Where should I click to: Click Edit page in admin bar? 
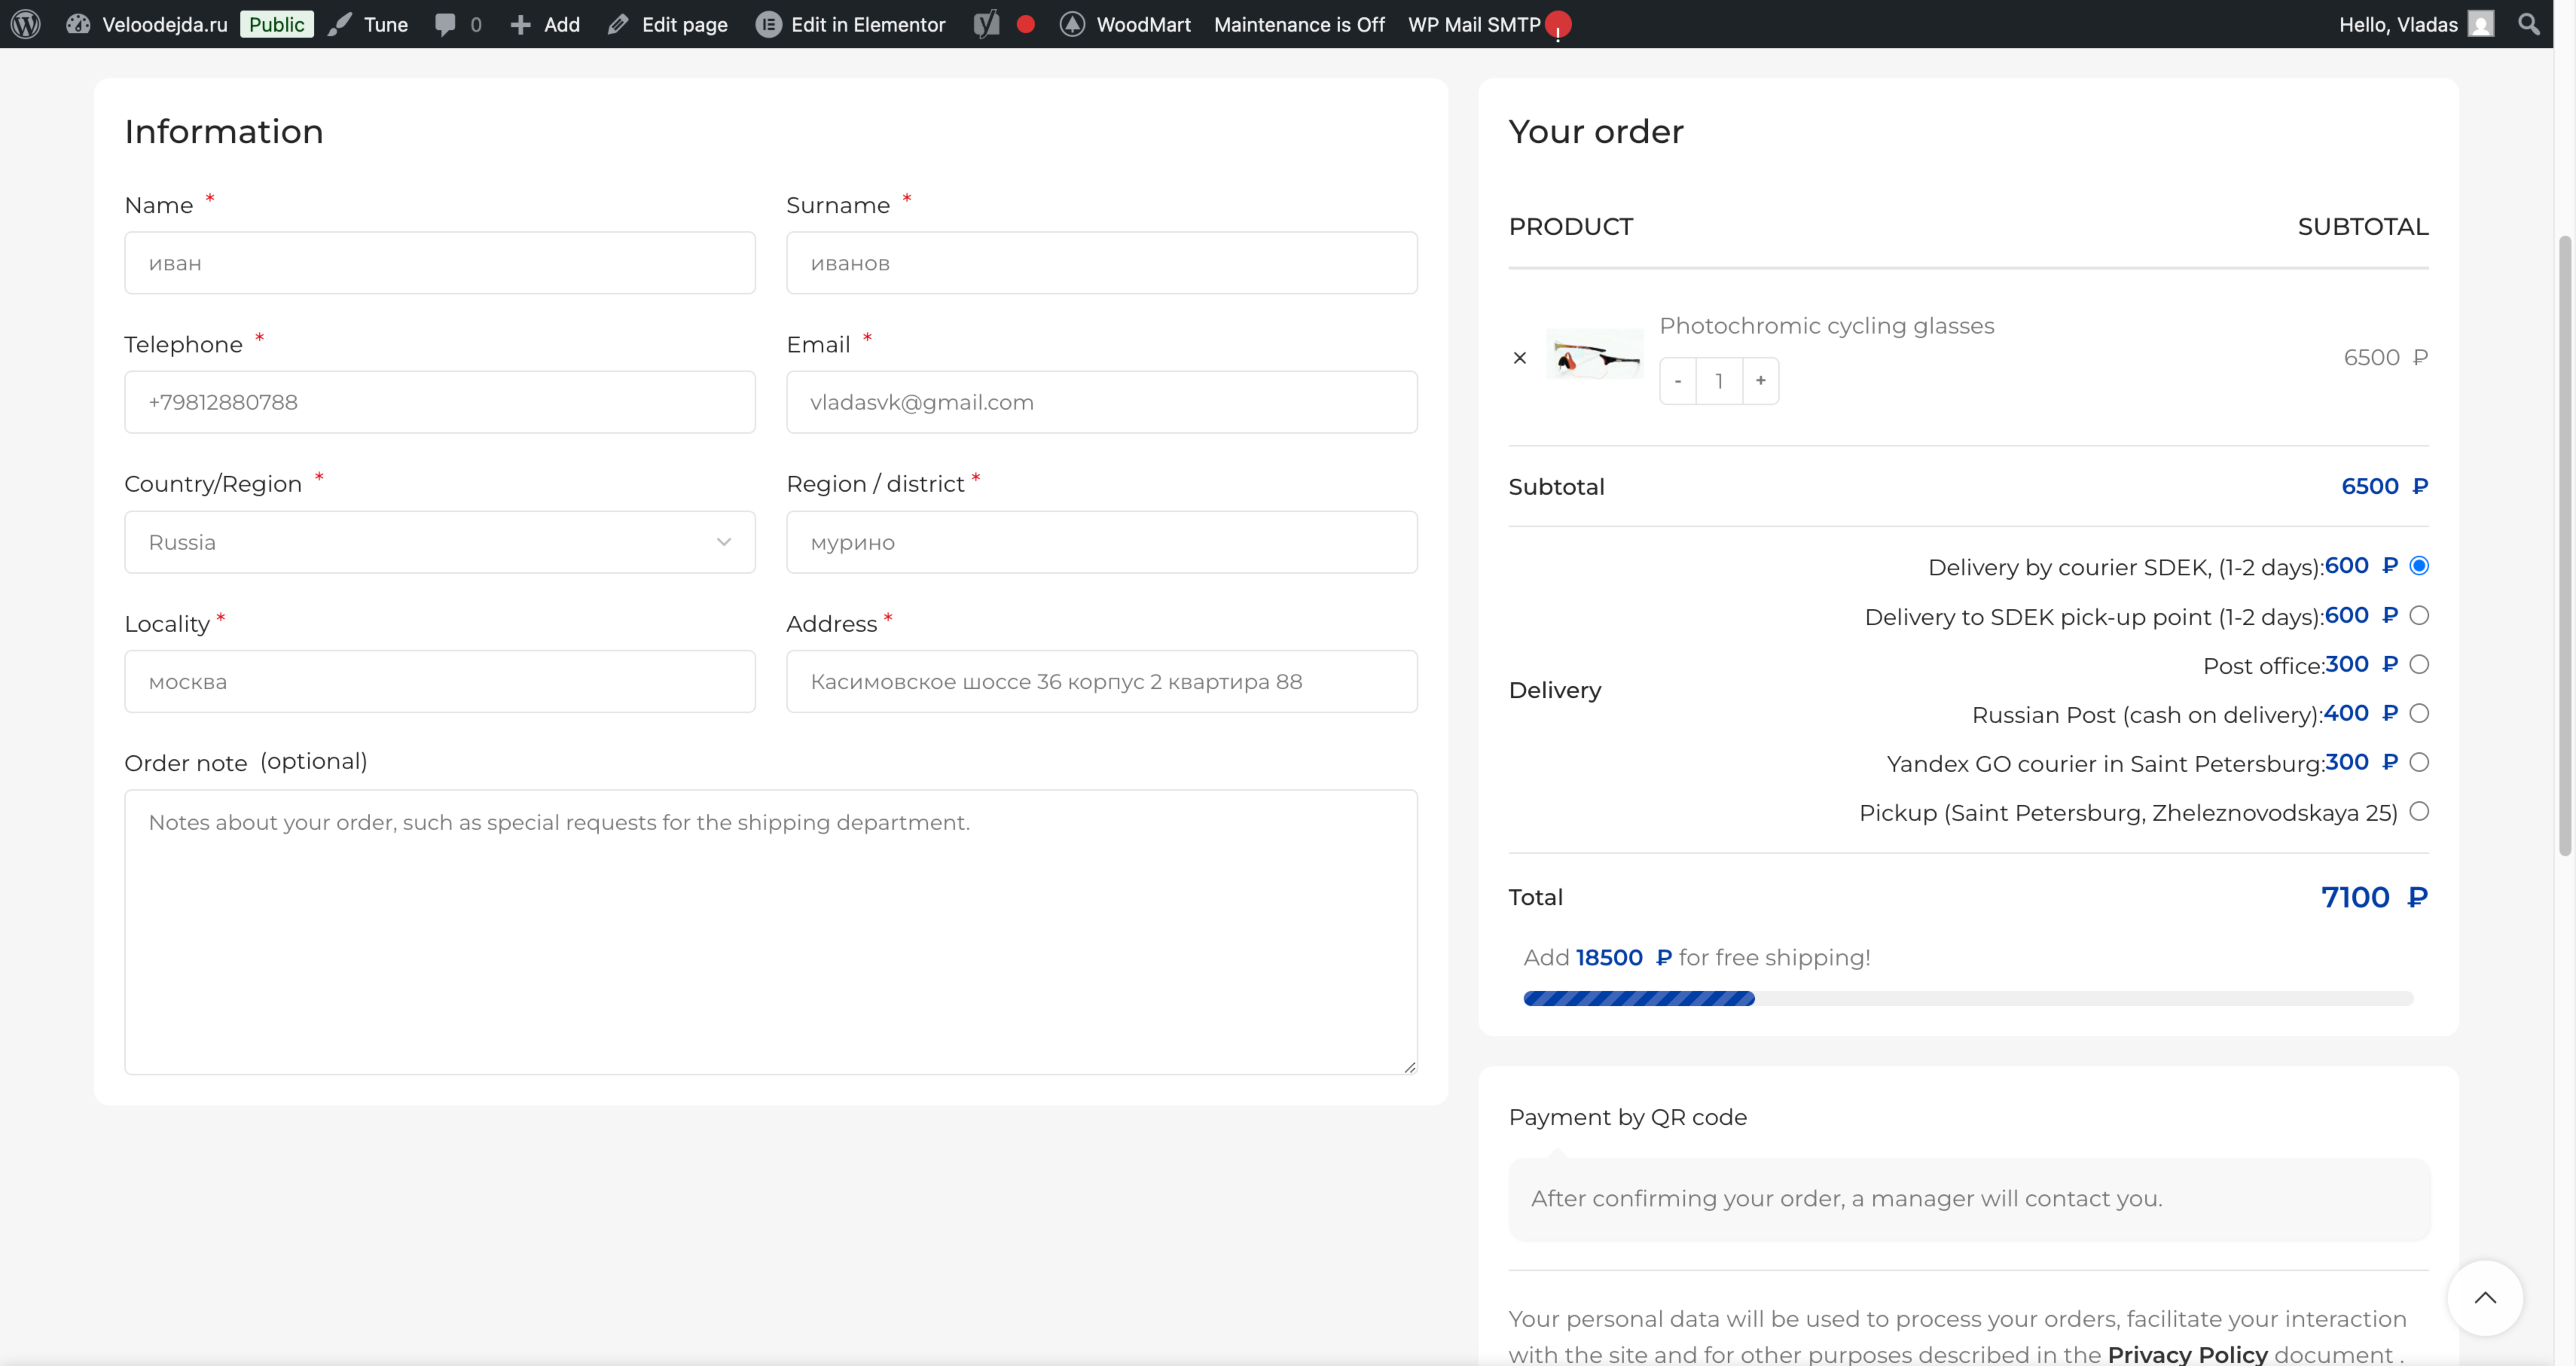(x=685, y=24)
